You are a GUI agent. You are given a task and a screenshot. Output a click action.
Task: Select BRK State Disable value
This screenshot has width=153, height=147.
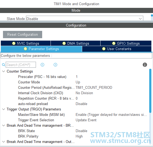tap(81, 131)
